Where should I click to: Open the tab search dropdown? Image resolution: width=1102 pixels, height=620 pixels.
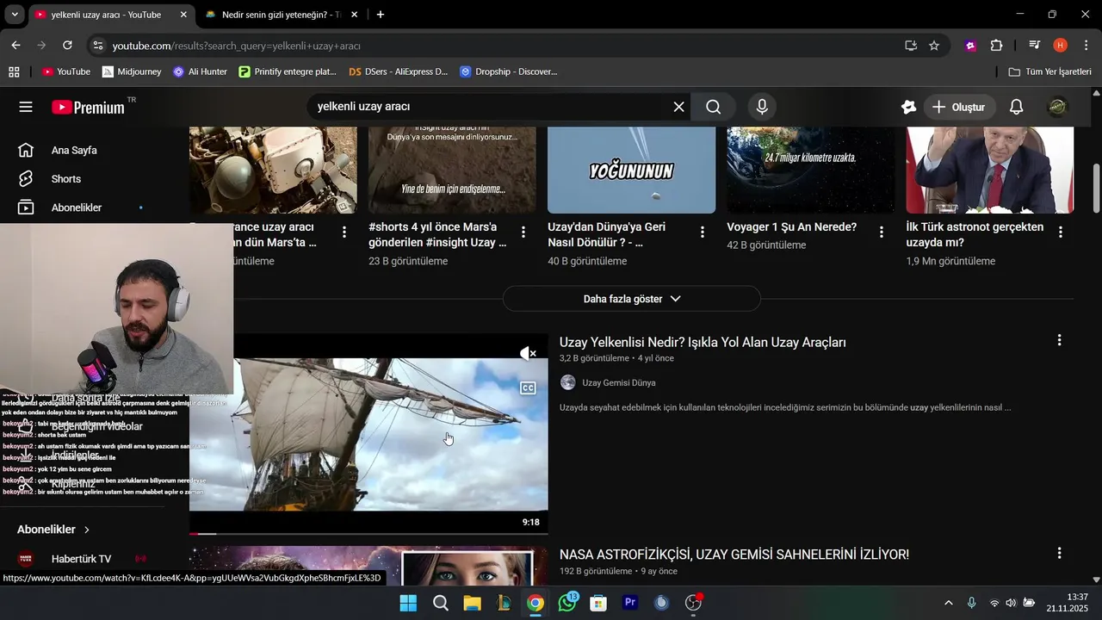pos(14,15)
